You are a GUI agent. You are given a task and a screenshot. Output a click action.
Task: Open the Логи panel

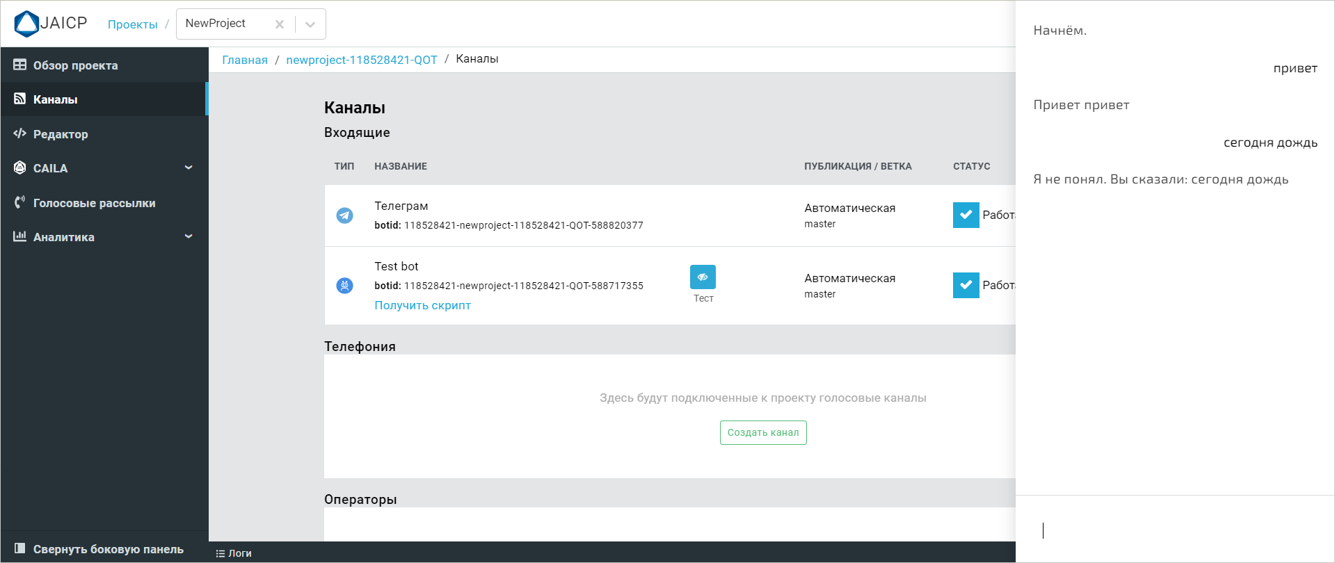pos(234,553)
